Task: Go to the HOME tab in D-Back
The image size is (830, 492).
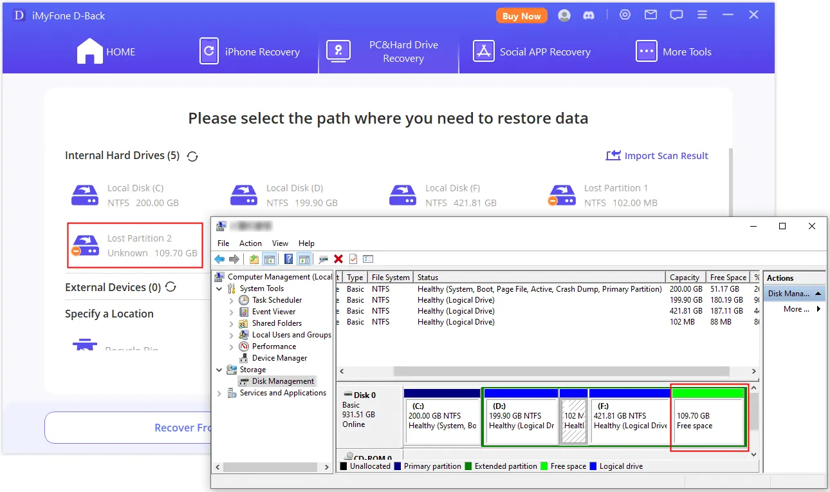Action: point(106,52)
